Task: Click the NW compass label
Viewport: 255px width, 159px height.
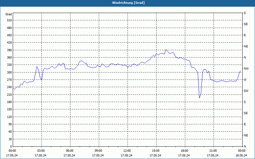Action: [x=246, y=69]
